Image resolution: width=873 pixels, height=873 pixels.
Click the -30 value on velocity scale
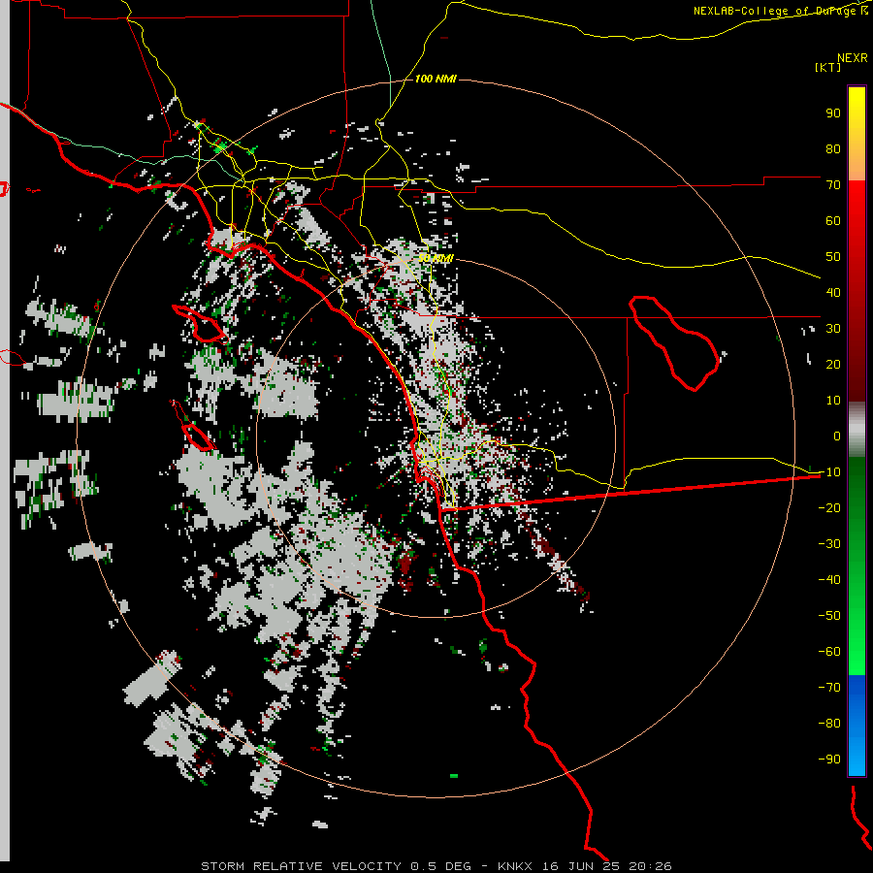coord(829,544)
